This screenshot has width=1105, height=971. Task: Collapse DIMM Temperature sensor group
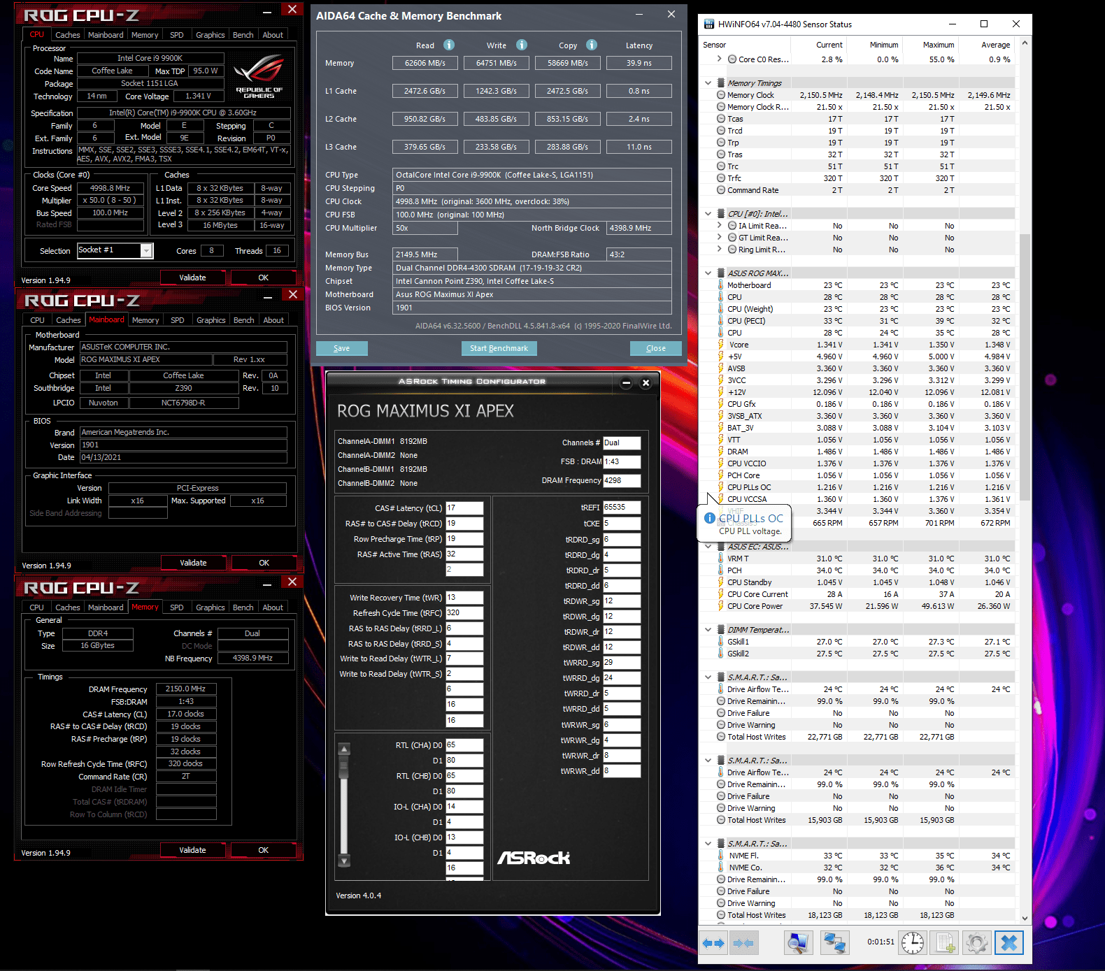pos(708,630)
